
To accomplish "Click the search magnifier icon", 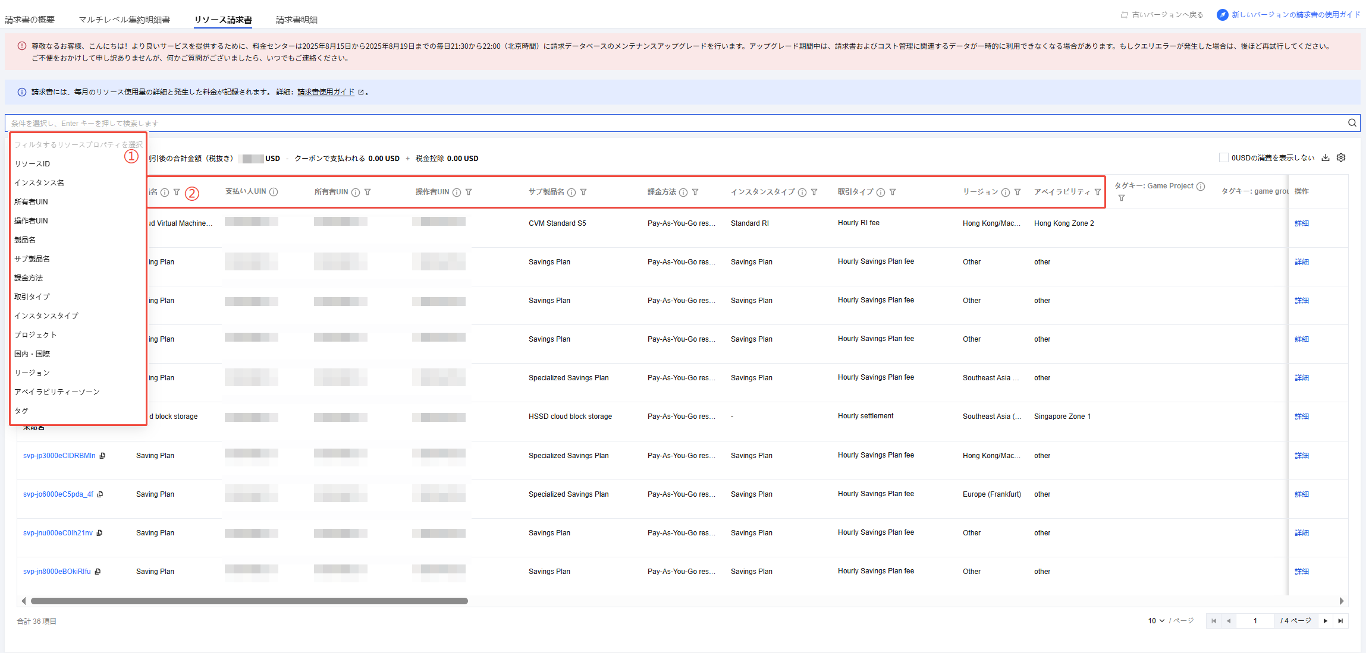I will click(x=1352, y=123).
